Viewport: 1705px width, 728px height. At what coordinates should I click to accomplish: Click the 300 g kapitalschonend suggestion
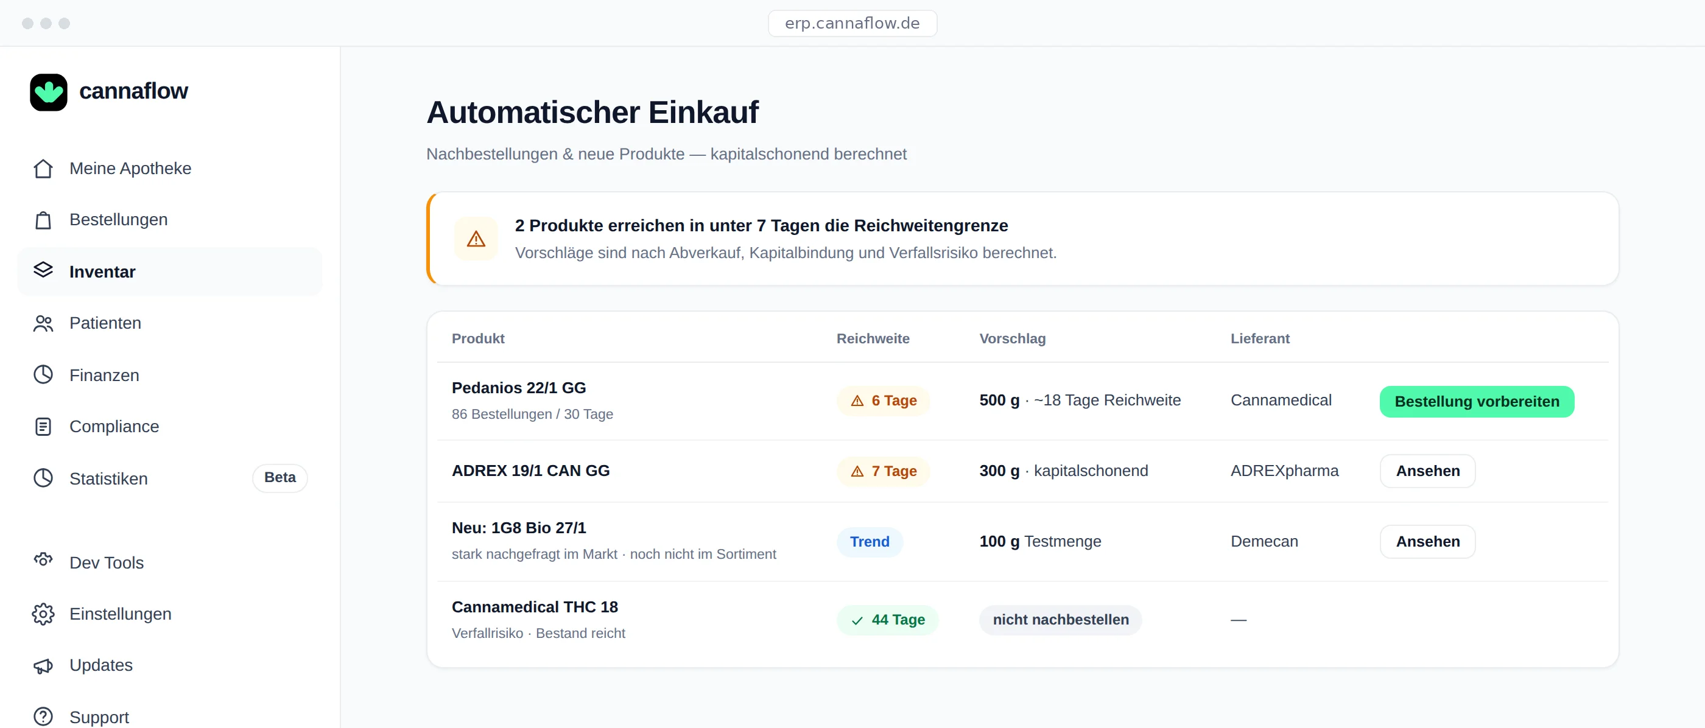click(x=1064, y=471)
